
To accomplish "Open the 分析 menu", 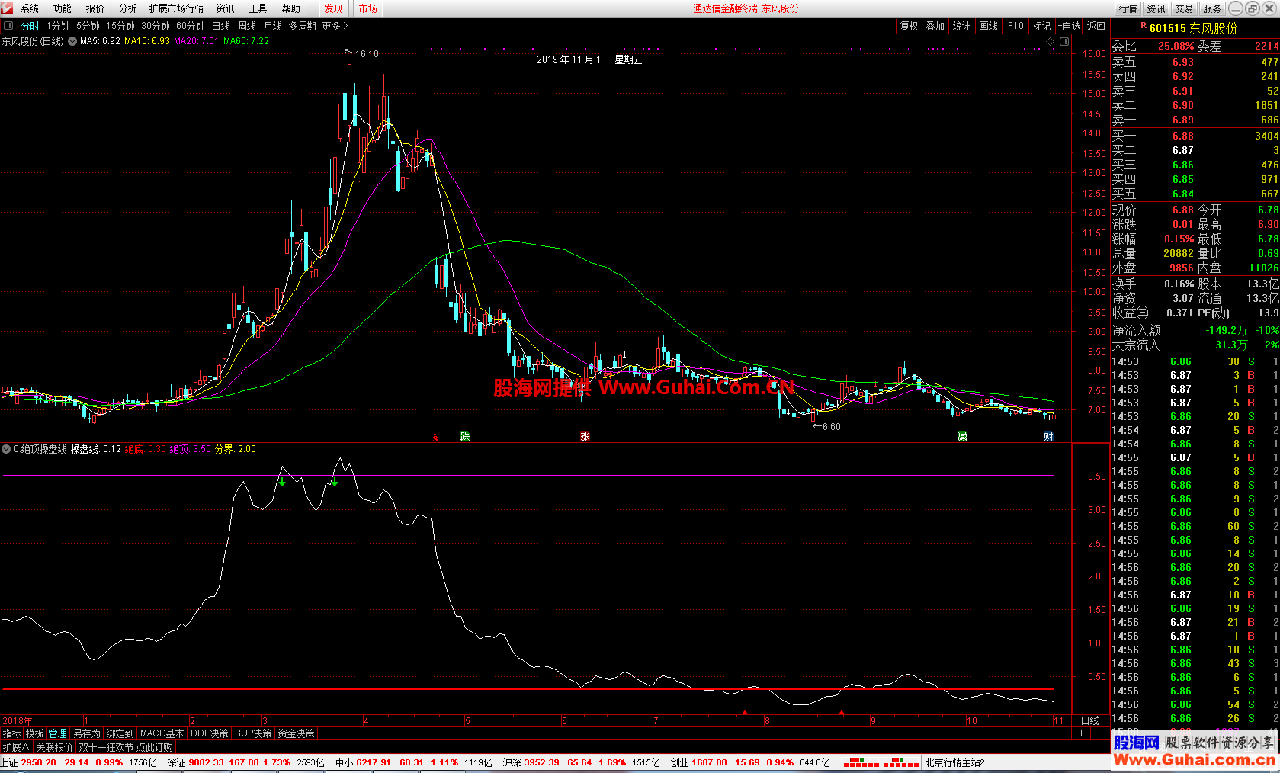I will (x=128, y=8).
